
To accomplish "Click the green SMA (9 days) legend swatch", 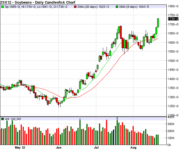I will point(117,7).
